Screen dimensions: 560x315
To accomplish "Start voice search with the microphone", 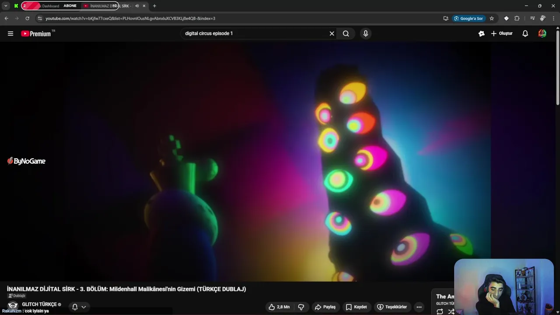I will tap(366, 33).
